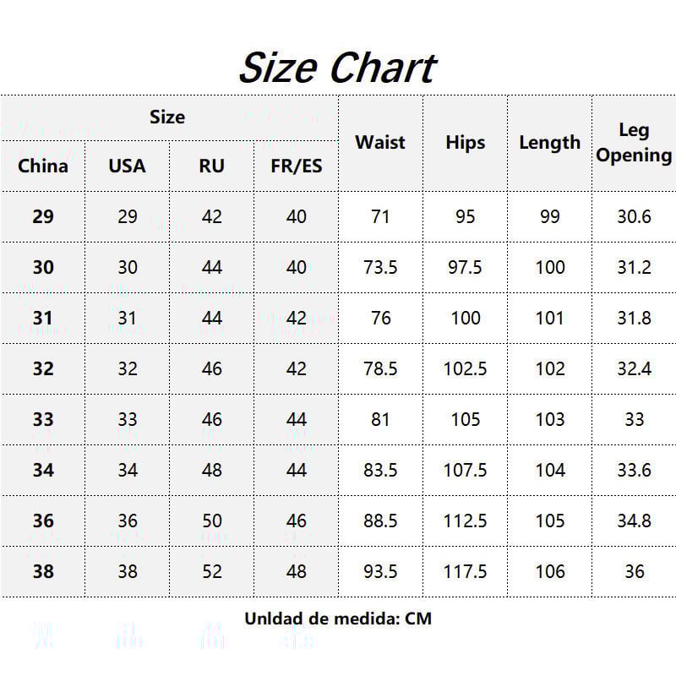This screenshot has height=676, width=676.
Task: Click the merged Size header cell
Action: pyautogui.click(x=167, y=117)
